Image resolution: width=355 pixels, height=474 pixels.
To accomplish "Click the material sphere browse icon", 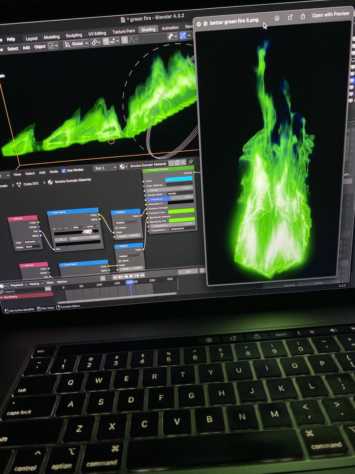I will click(123, 167).
